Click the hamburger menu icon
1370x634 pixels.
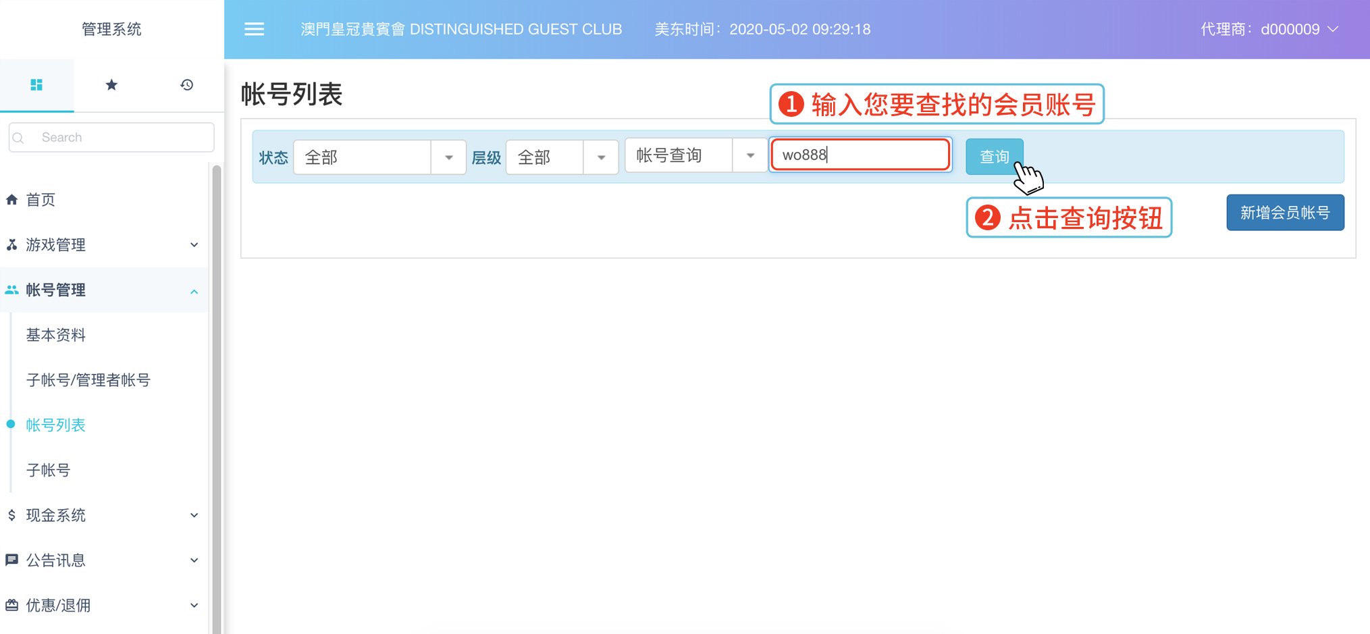click(254, 29)
